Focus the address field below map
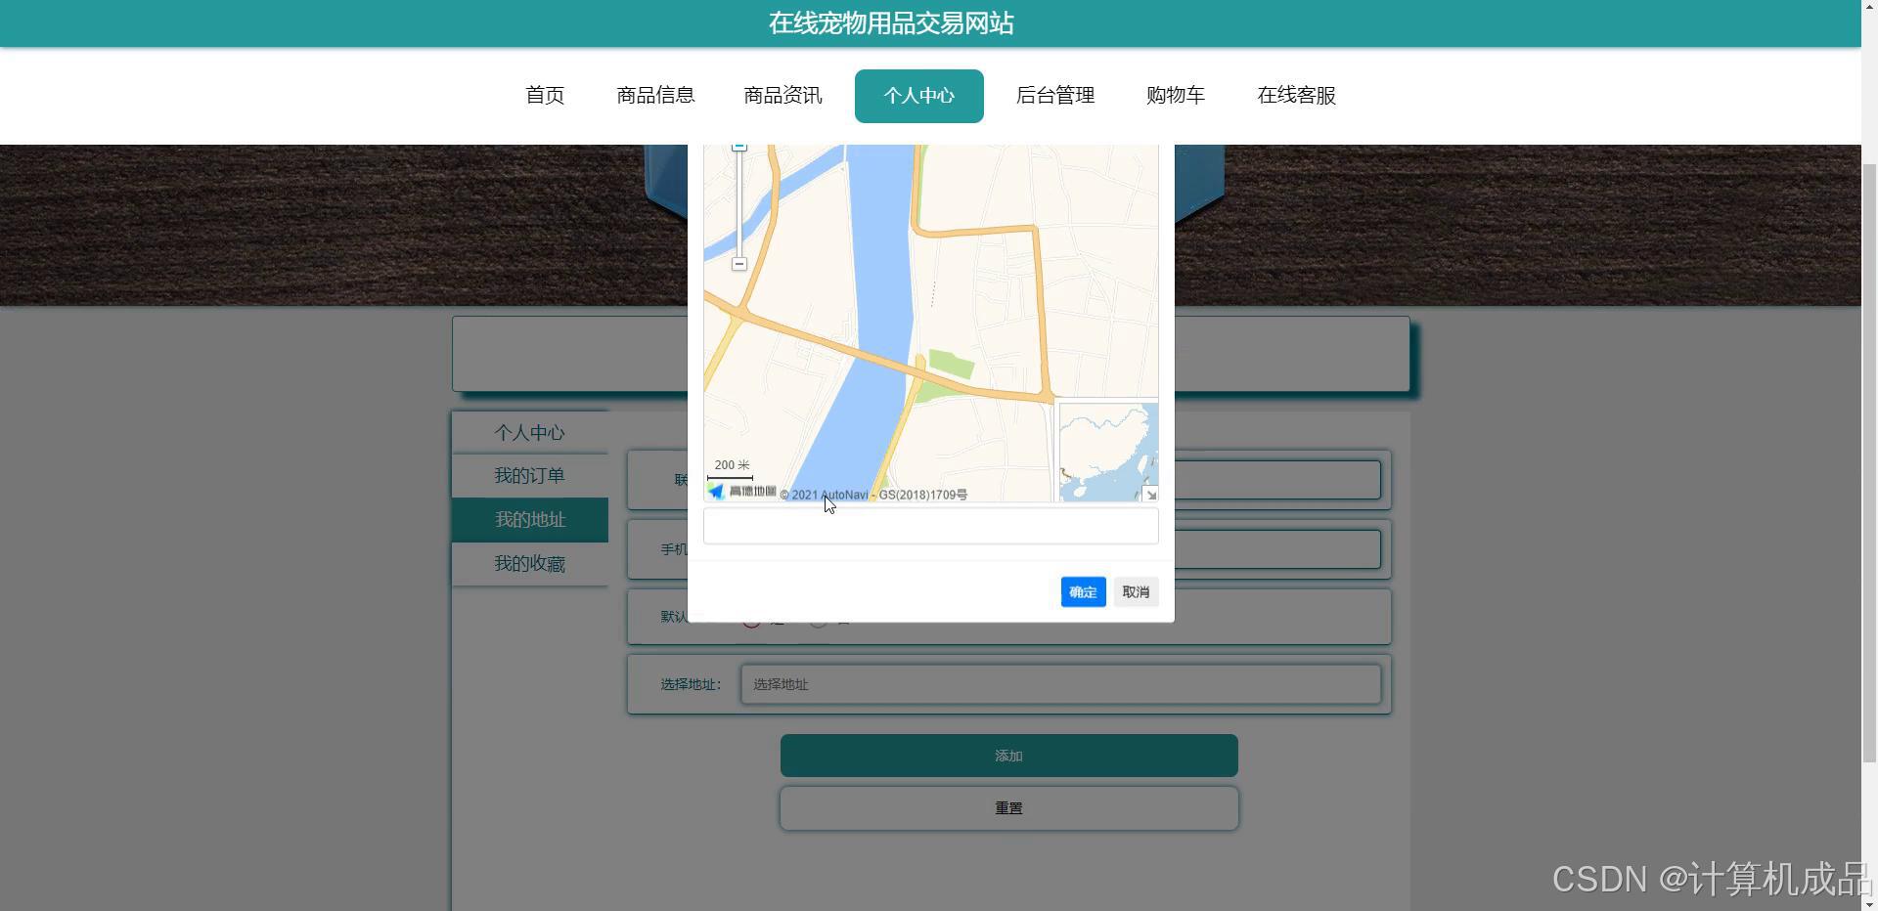Viewport: 1878px width, 911px height. [930, 526]
